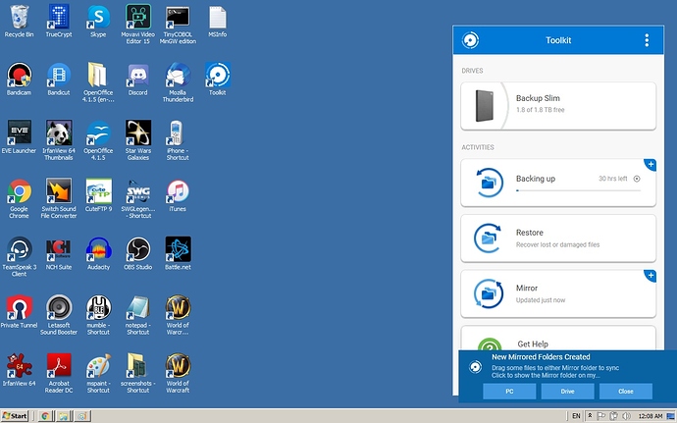Select the Toolkit desktop shortcut
The height and width of the screenshot is (423, 677).
[x=218, y=79]
